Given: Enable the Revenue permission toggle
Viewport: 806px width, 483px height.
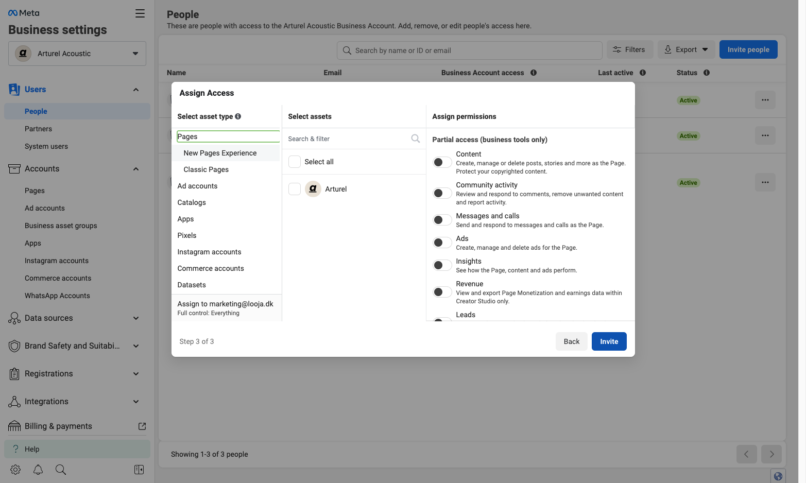Looking at the screenshot, I should click(442, 292).
